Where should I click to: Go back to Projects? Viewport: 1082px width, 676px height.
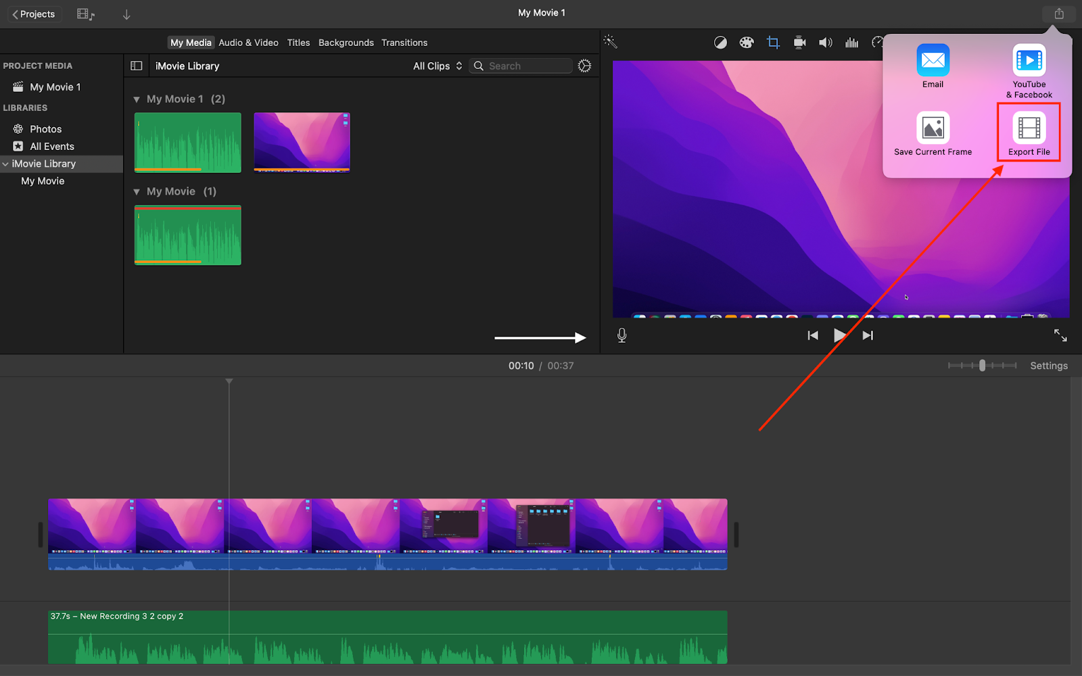[x=33, y=14]
